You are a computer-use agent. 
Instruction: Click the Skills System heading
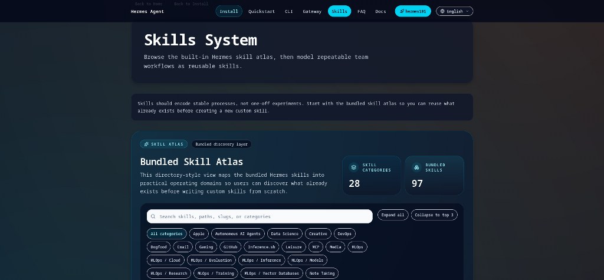[201, 40]
